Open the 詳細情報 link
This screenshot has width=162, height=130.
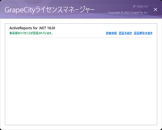tap(111, 33)
